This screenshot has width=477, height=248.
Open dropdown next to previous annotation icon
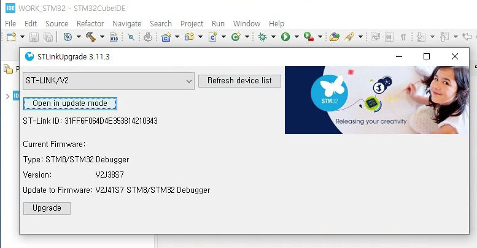pos(456,37)
